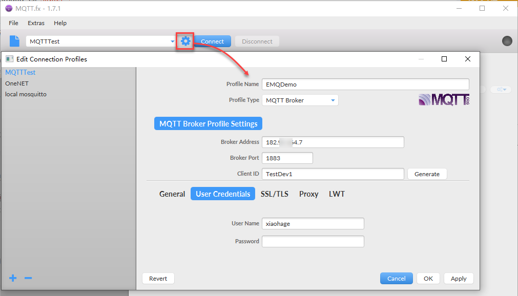The image size is (518, 296).
Task: Click the Profile Name field EMQDemo
Action: pyautogui.click(x=365, y=84)
